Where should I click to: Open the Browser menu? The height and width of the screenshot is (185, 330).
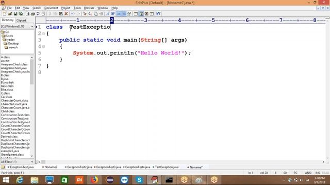[x=89, y=8]
